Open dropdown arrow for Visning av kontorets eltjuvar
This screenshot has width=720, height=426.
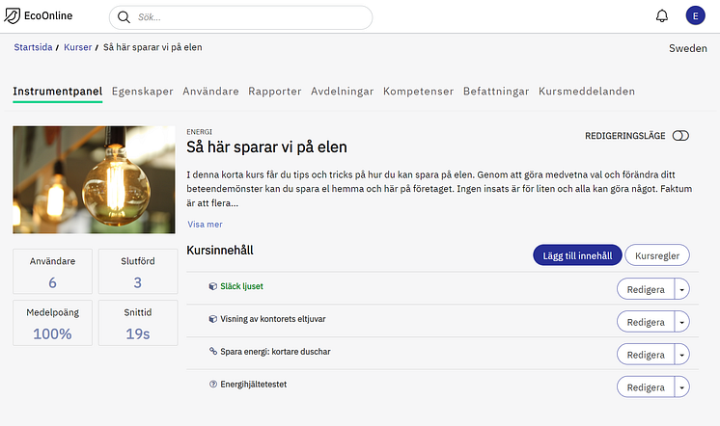coord(682,322)
